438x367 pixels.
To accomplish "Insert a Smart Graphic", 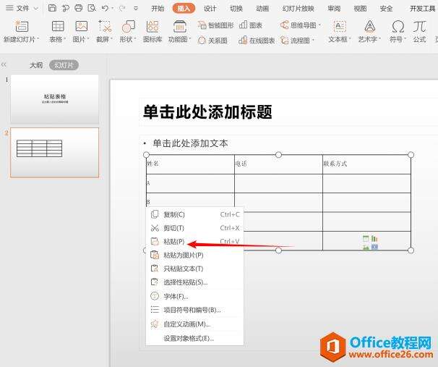I will click(215, 25).
